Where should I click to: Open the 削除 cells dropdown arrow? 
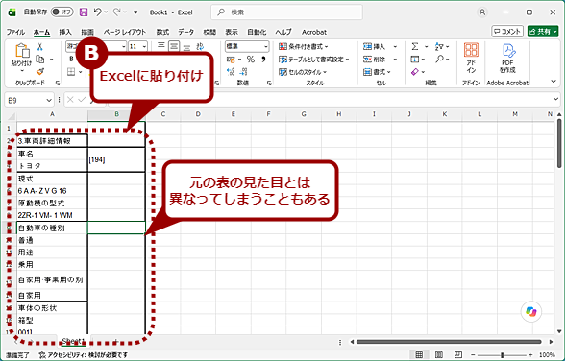tap(395, 60)
